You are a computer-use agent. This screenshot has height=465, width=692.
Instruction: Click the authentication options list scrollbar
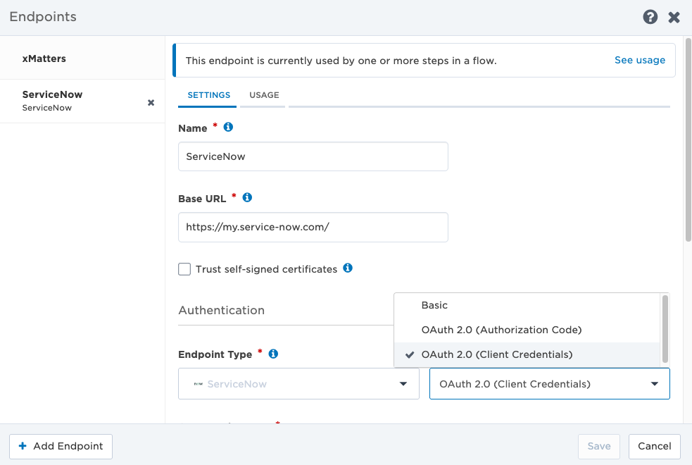tap(665, 329)
